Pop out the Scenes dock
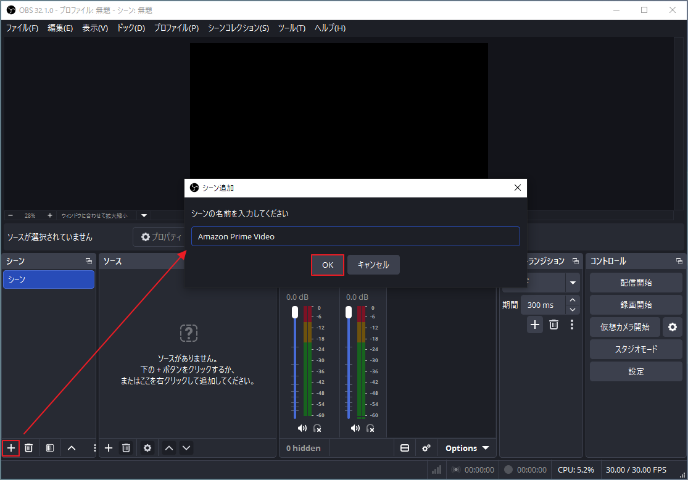The image size is (688, 480). 89,261
